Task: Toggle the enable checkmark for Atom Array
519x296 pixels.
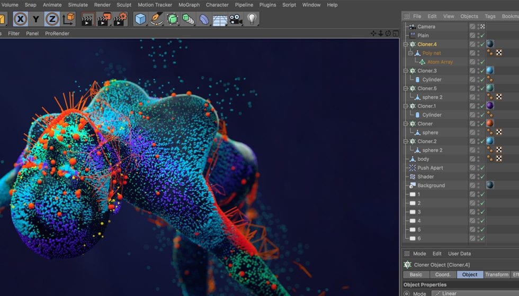Action: (x=482, y=62)
